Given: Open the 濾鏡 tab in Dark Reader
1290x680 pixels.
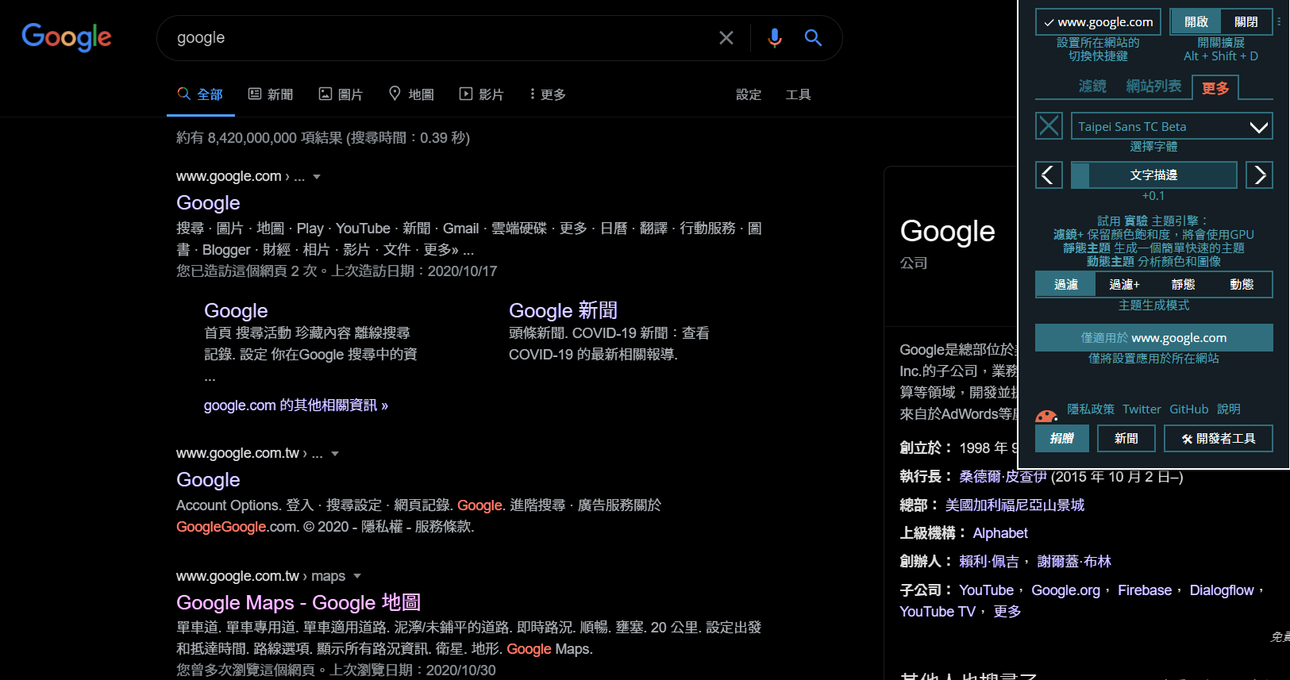Looking at the screenshot, I should (1092, 86).
